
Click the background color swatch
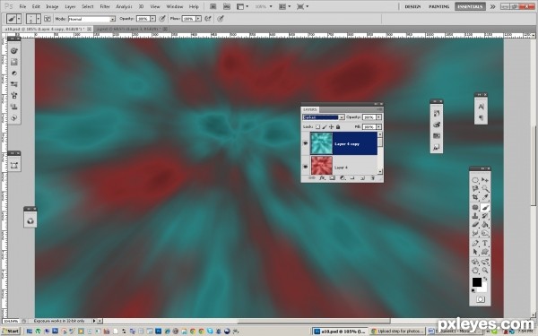[482, 288]
